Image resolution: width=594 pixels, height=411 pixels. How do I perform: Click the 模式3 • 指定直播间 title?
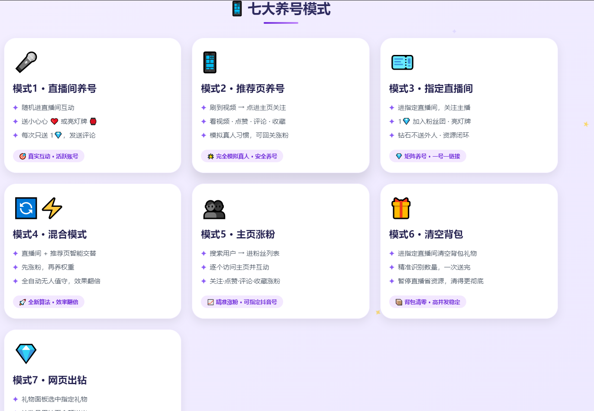point(431,89)
